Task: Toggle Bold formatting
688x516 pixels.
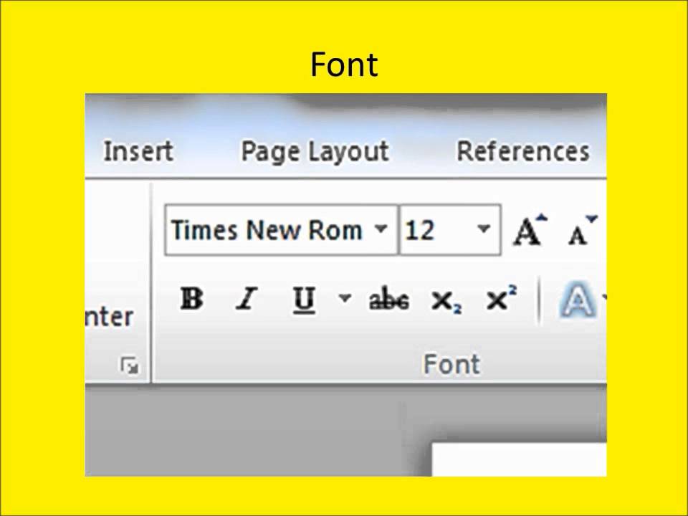Action: coord(191,300)
